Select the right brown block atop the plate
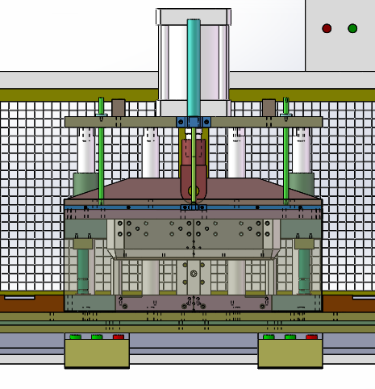Viewport: 375px width, 389px height. pyautogui.click(x=269, y=108)
